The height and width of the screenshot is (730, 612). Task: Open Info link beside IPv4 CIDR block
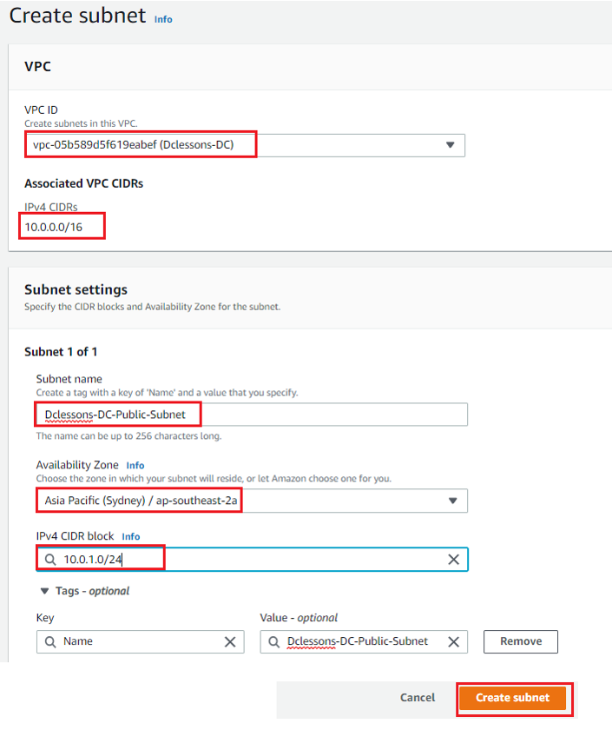pyautogui.click(x=131, y=536)
